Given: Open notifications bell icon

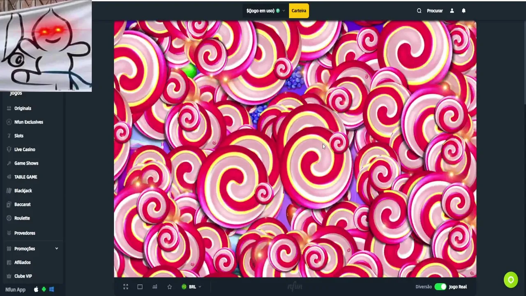Looking at the screenshot, I should point(464,11).
